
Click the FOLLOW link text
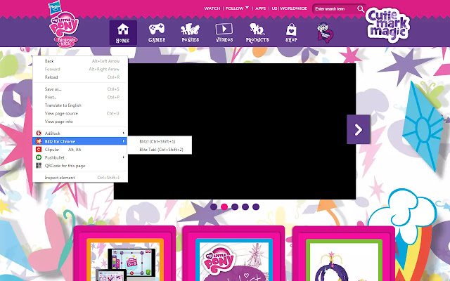coord(234,8)
